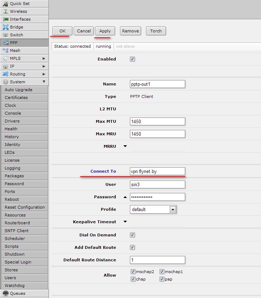261x298 pixels.
Task: Click the MPLS icon
Action: coord(6,58)
